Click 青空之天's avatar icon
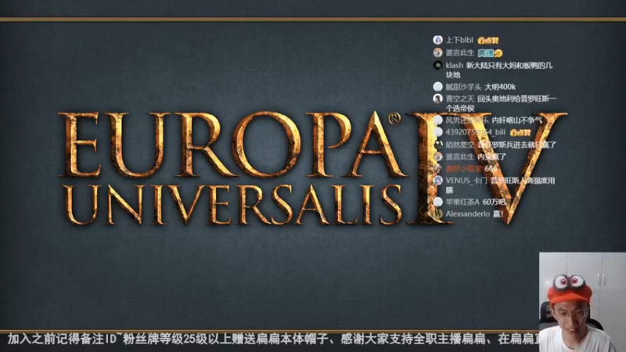This screenshot has height=352, width=626. (x=438, y=99)
